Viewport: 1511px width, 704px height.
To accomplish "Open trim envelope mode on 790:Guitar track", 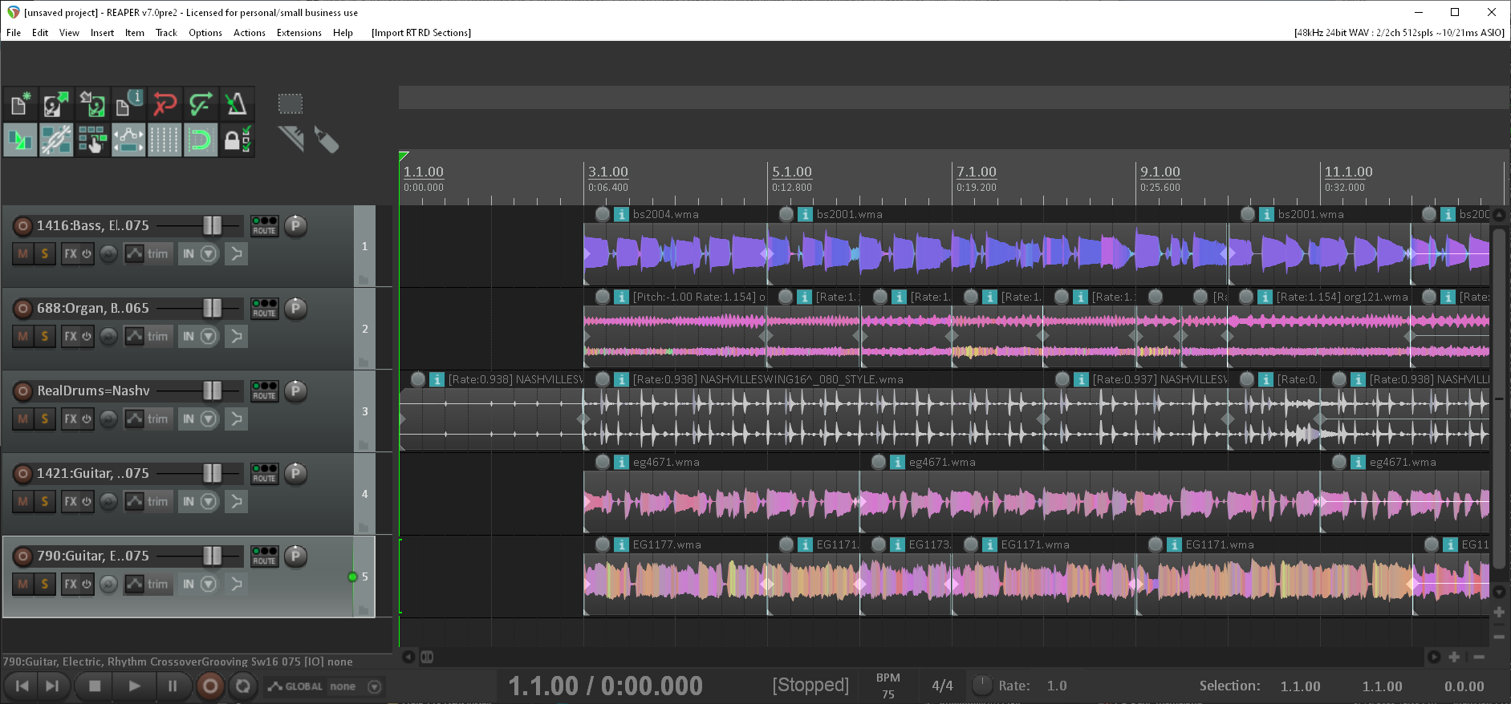I will pyautogui.click(x=157, y=585).
